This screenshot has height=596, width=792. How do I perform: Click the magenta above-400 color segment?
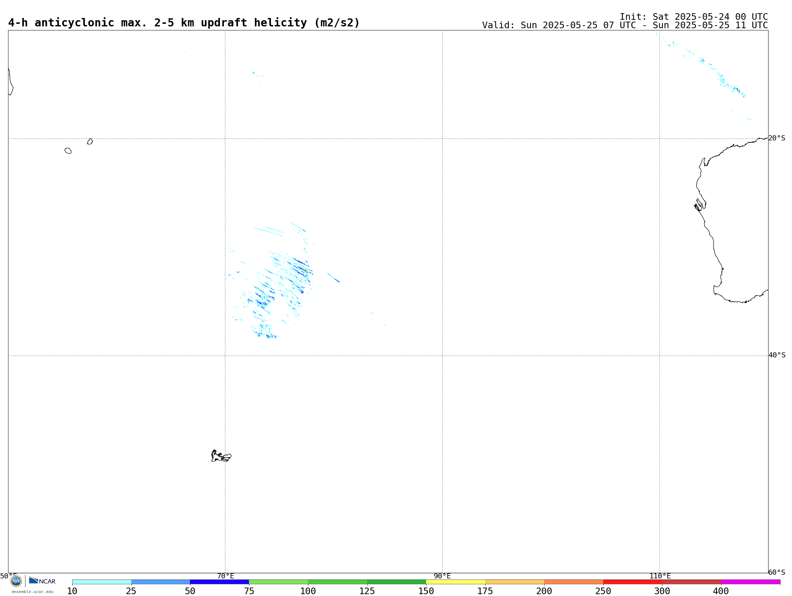(x=751, y=582)
